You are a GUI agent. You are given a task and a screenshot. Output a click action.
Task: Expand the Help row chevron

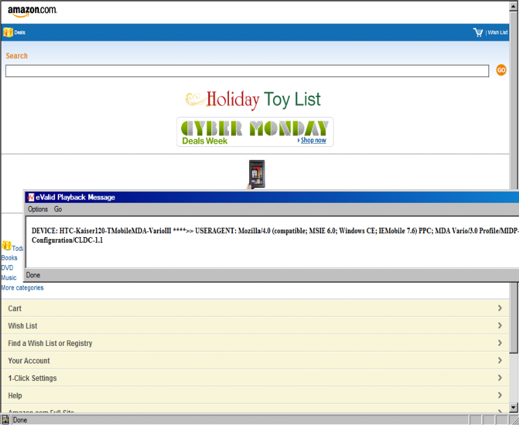(x=500, y=395)
